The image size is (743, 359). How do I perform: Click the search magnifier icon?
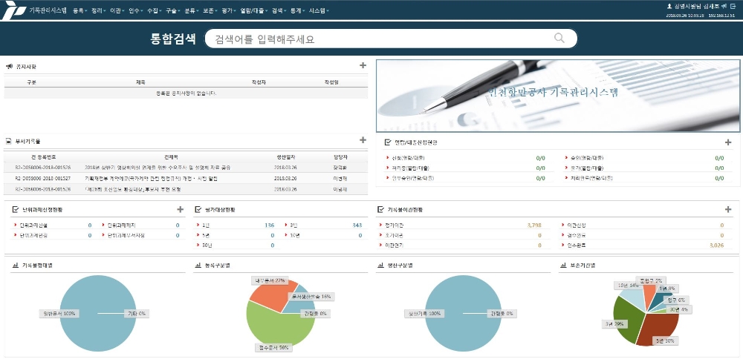559,39
